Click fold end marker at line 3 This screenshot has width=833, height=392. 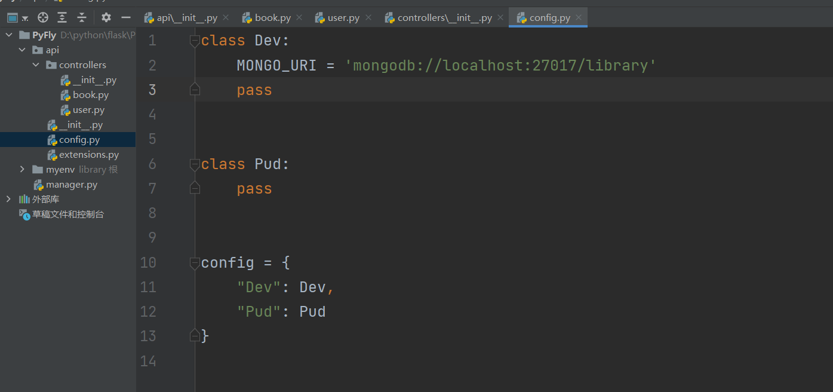(194, 90)
